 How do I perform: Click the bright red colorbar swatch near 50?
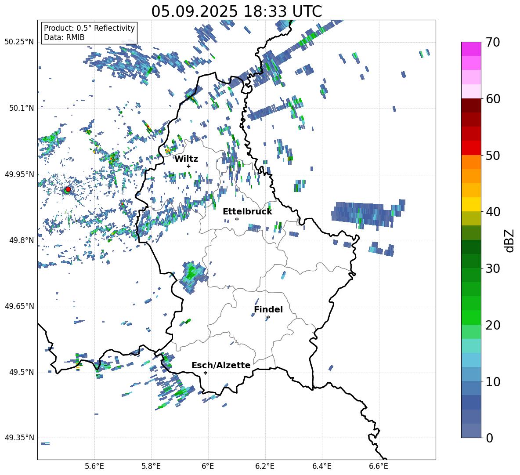(x=471, y=148)
